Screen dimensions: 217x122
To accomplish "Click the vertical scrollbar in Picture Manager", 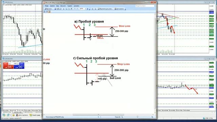I will 155,63.
